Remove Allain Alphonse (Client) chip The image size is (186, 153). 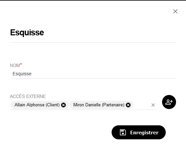click(63, 105)
